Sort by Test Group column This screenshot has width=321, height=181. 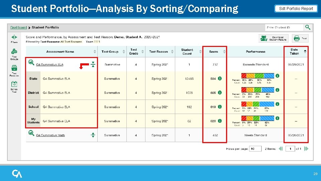click(x=124, y=52)
